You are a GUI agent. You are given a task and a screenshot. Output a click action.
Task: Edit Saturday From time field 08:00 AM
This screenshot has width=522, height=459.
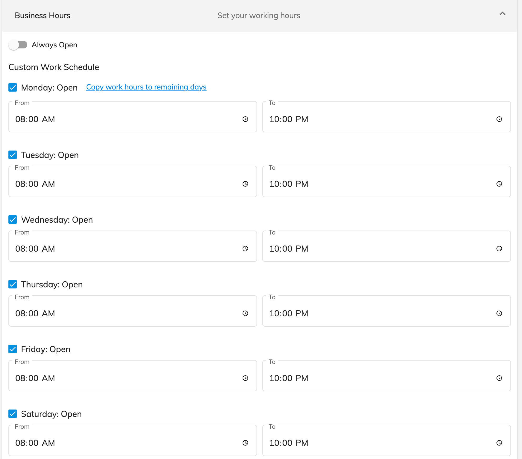[133, 441]
